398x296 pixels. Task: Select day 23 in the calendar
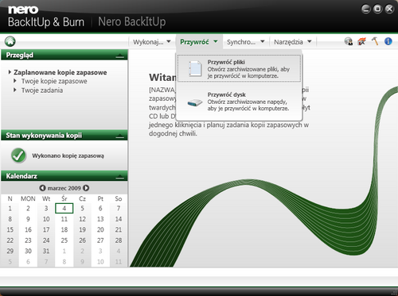pyautogui.click(x=28, y=240)
